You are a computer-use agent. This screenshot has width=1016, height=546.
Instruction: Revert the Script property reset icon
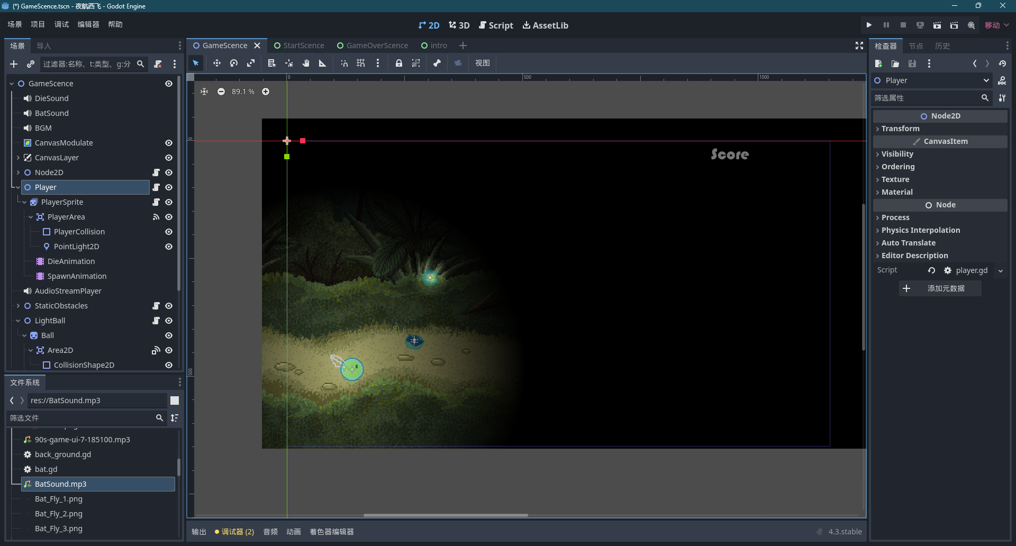click(931, 270)
